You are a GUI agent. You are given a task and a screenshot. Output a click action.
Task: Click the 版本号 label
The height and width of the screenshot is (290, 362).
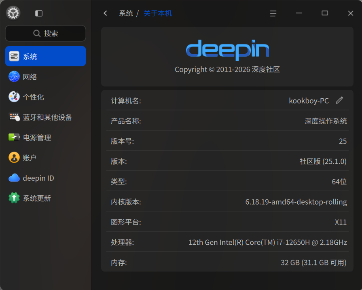point(123,141)
